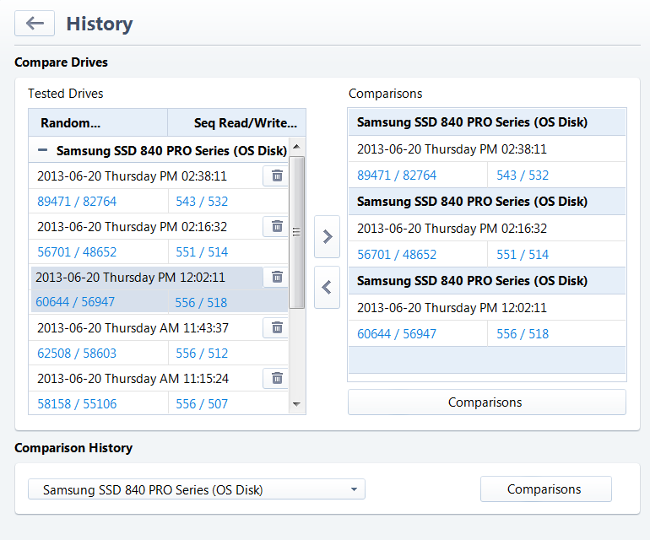Click 556 / 518 in Tested Drives

coord(201,303)
